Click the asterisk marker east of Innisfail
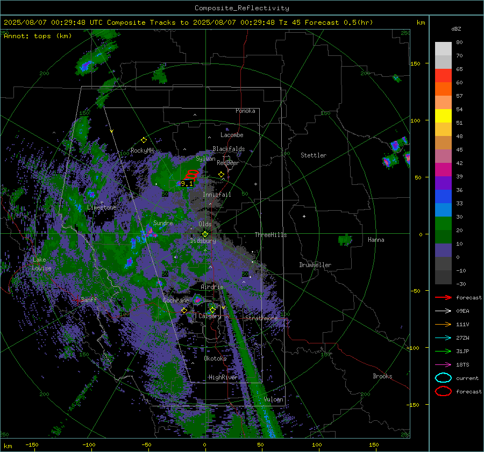 click(255, 184)
